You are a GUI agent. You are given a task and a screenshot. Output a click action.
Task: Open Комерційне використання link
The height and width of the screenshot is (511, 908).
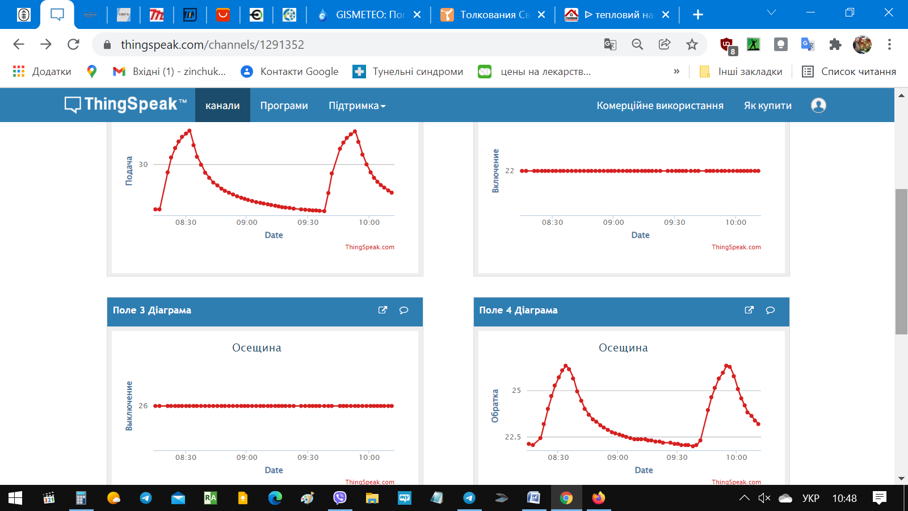660,106
